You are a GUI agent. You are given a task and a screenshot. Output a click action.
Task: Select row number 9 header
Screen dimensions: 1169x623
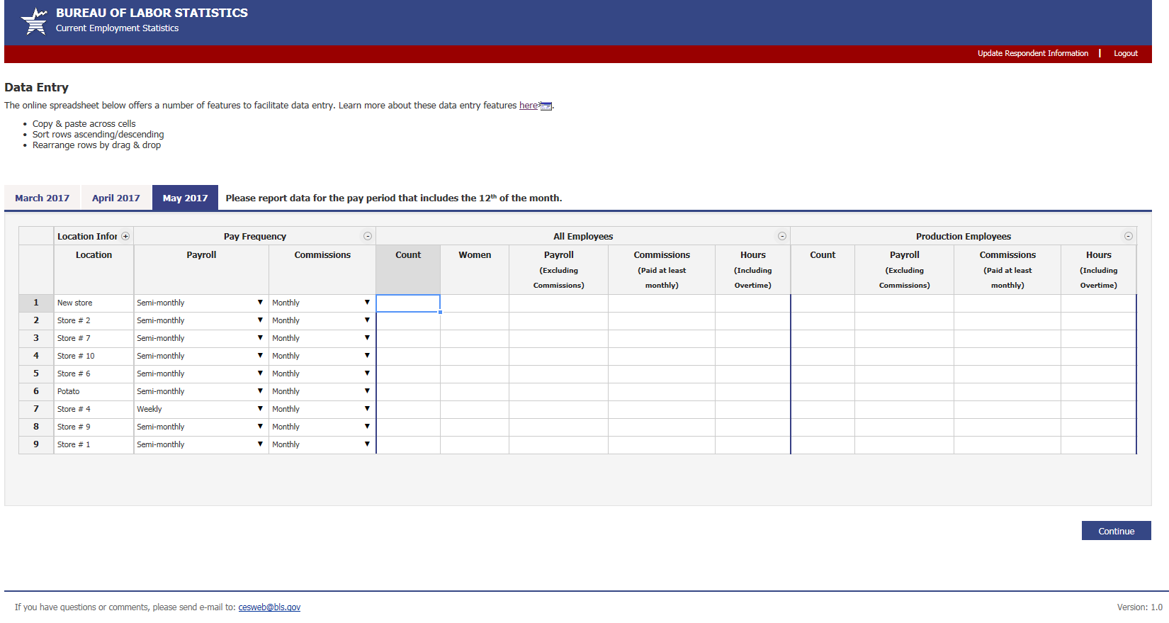point(36,444)
